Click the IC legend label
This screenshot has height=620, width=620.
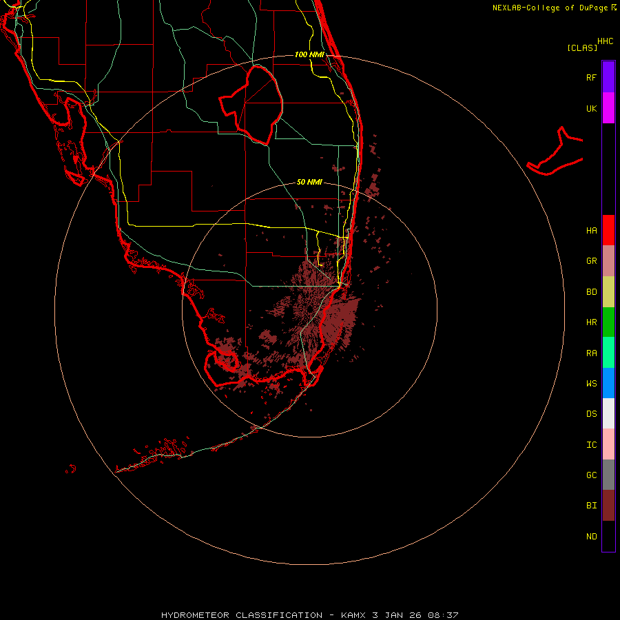click(x=591, y=444)
